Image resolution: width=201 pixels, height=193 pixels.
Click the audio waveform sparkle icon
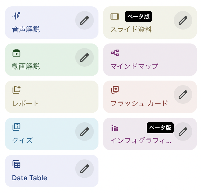(x=16, y=16)
